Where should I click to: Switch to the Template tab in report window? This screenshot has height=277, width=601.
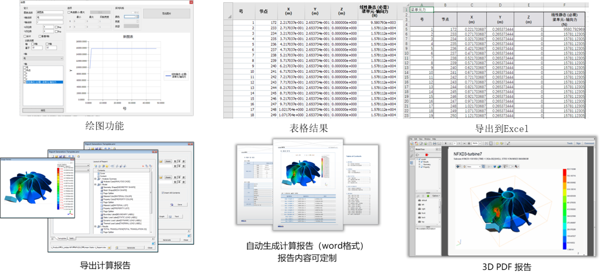pos(62,238)
